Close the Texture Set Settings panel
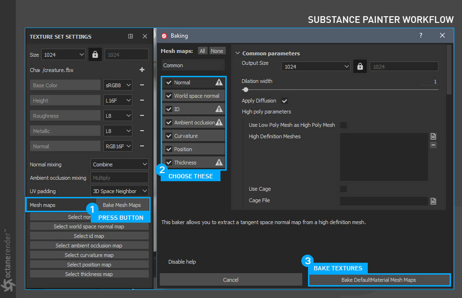 (x=144, y=36)
